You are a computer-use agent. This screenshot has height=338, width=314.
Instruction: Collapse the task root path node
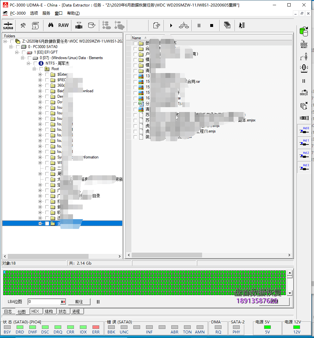pos(5,41)
